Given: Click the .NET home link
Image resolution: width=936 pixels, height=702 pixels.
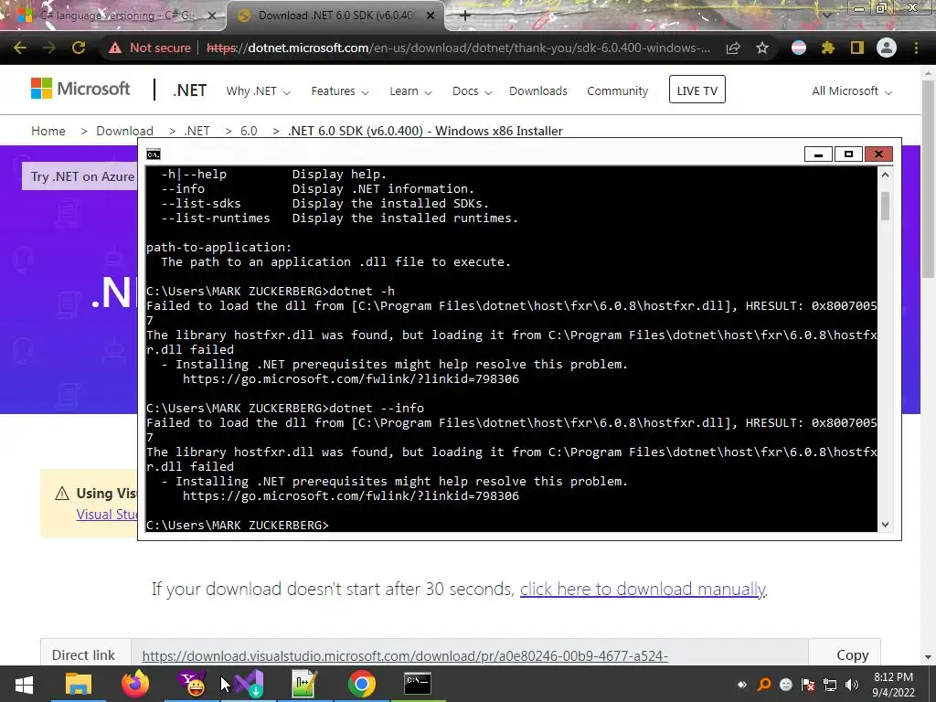Looking at the screenshot, I should pos(190,90).
